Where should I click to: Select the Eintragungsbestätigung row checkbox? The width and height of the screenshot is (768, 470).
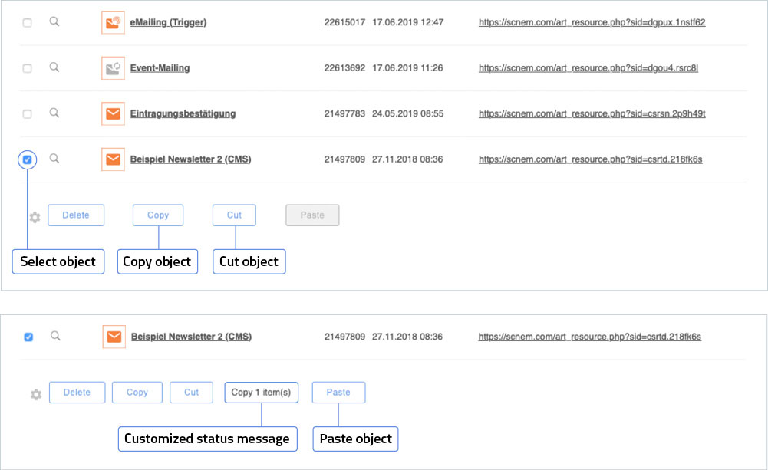click(27, 114)
